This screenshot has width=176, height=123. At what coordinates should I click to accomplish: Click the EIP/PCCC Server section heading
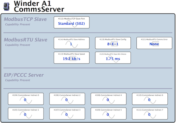click(x=24, y=75)
